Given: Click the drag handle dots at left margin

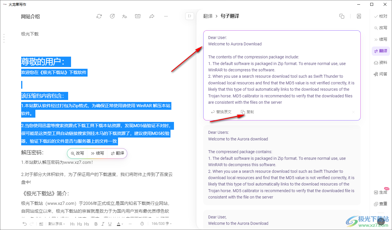Looking at the screenshot, I should click(4, 38).
